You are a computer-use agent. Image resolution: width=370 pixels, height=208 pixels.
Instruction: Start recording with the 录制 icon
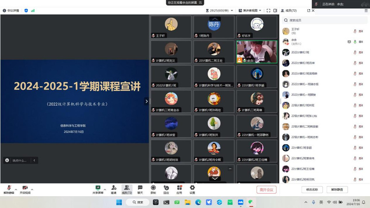click(x=153, y=188)
